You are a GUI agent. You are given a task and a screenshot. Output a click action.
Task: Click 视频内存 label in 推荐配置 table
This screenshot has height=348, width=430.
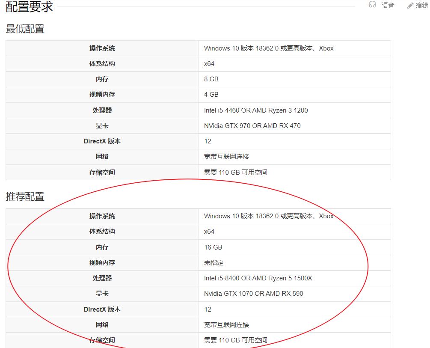pos(102,263)
